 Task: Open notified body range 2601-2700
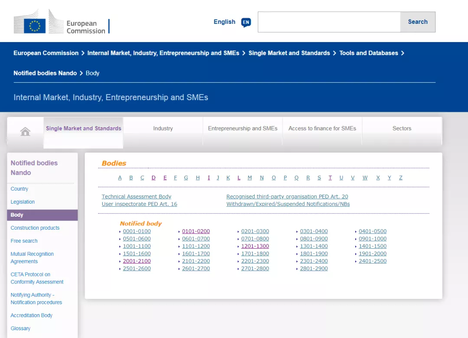(x=196, y=268)
